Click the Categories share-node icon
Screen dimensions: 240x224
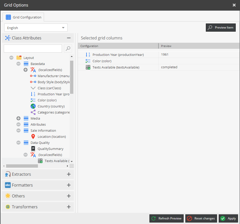(x=33, y=112)
